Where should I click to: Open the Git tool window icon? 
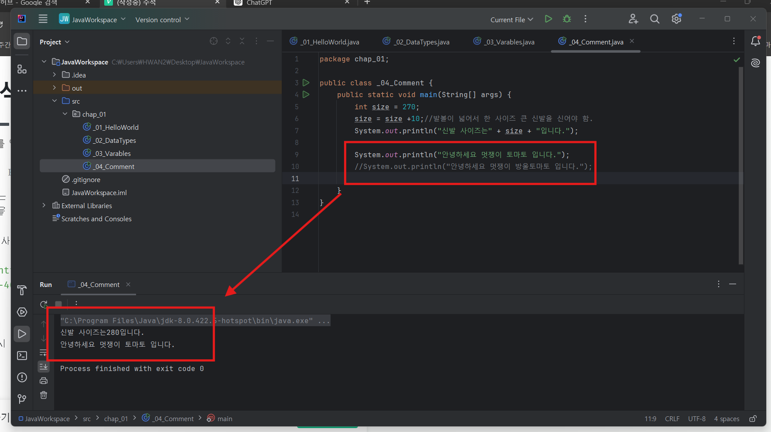pos(22,399)
